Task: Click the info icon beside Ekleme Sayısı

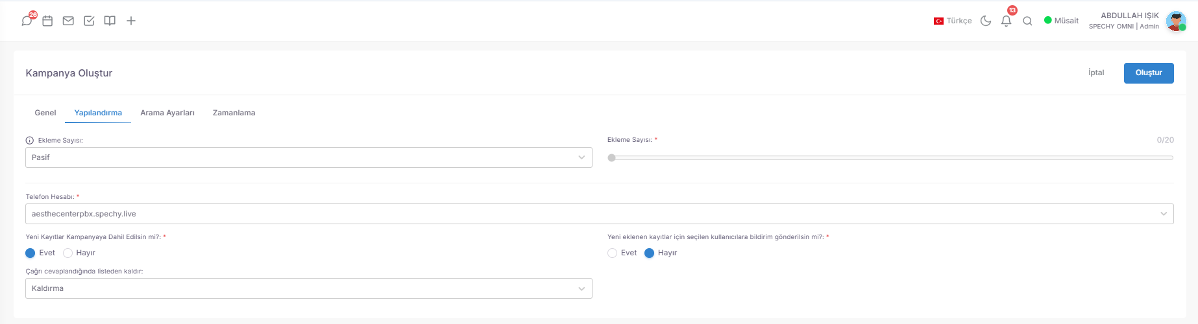Action: coord(30,140)
